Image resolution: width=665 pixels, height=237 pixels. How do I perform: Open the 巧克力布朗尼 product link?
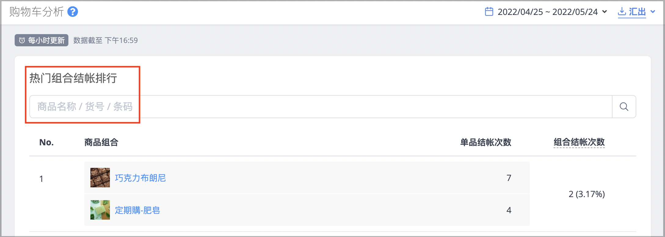point(140,178)
